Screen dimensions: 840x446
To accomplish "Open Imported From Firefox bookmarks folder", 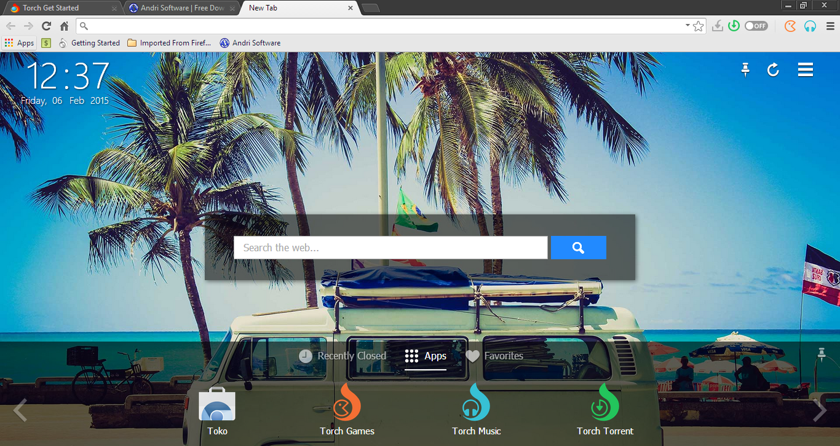I will coord(169,43).
